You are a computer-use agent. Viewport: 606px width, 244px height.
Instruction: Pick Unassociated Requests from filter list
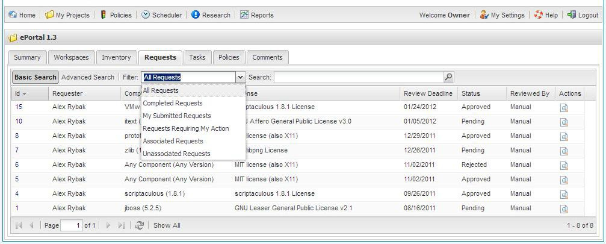[x=176, y=154]
